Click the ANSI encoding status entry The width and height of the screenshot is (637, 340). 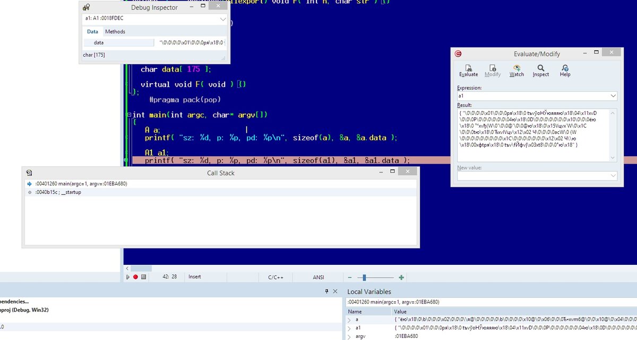click(x=318, y=277)
